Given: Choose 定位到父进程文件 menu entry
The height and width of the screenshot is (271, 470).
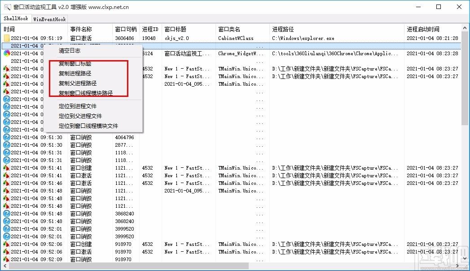Looking at the screenshot, I should (80, 116).
